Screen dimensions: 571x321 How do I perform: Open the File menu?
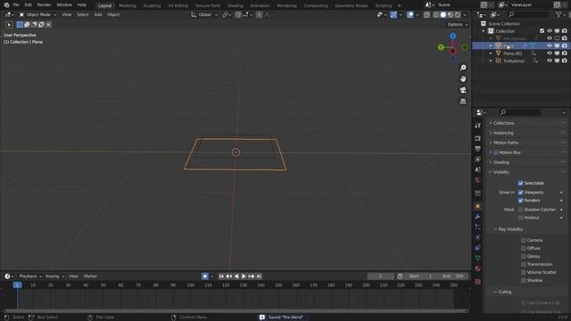coord(16,5)
